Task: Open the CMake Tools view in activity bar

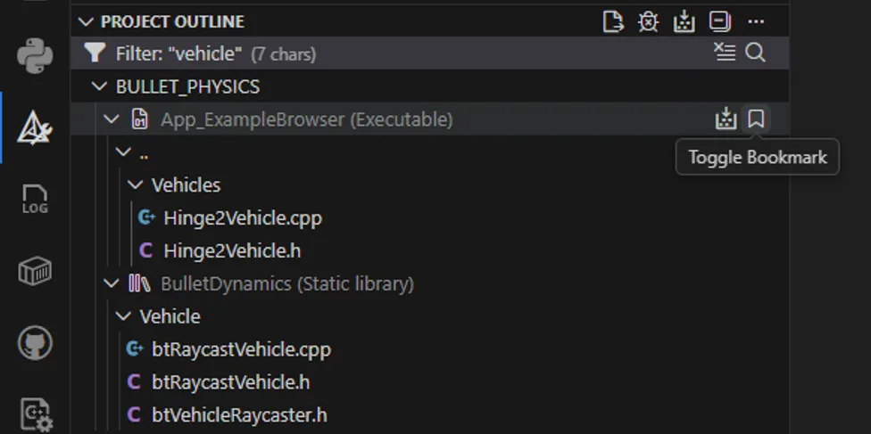Action: coord(35,127)
